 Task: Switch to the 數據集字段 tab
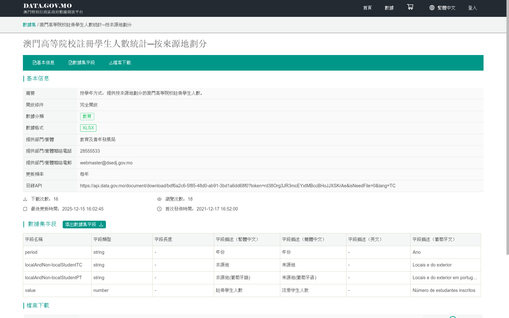82,63
